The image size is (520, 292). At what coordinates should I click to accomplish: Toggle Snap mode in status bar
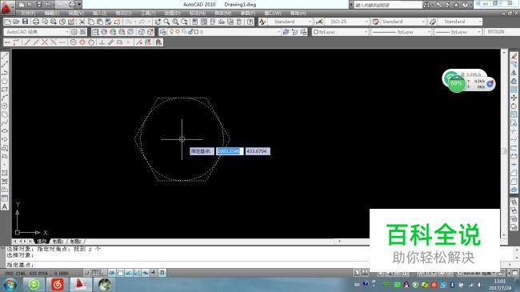coord(86,273)
